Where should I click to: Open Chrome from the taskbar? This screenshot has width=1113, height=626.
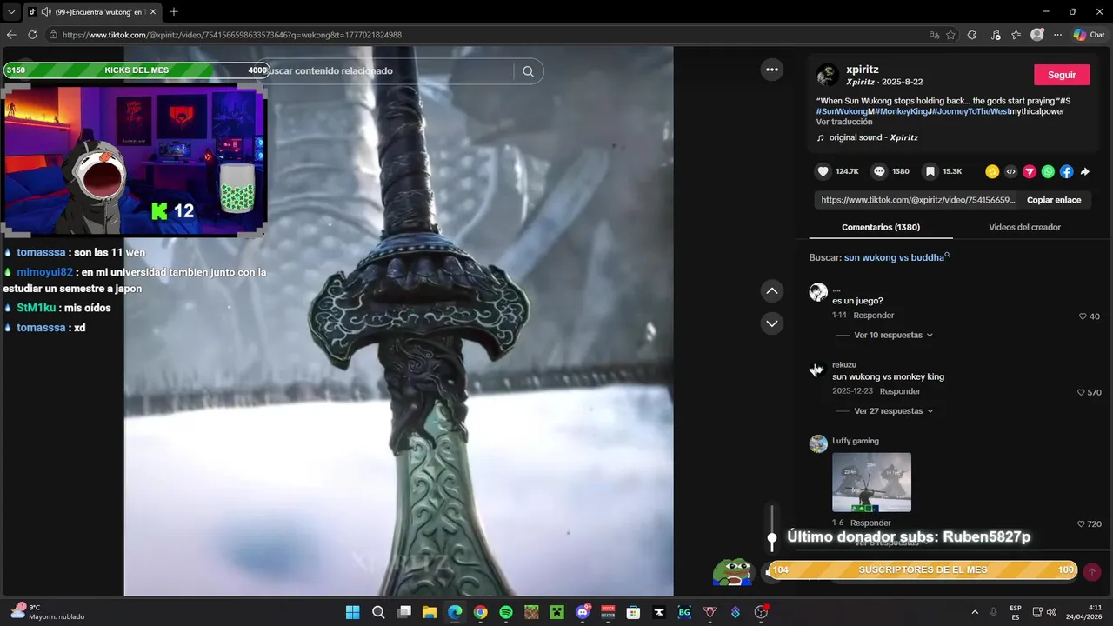(480, 612)
